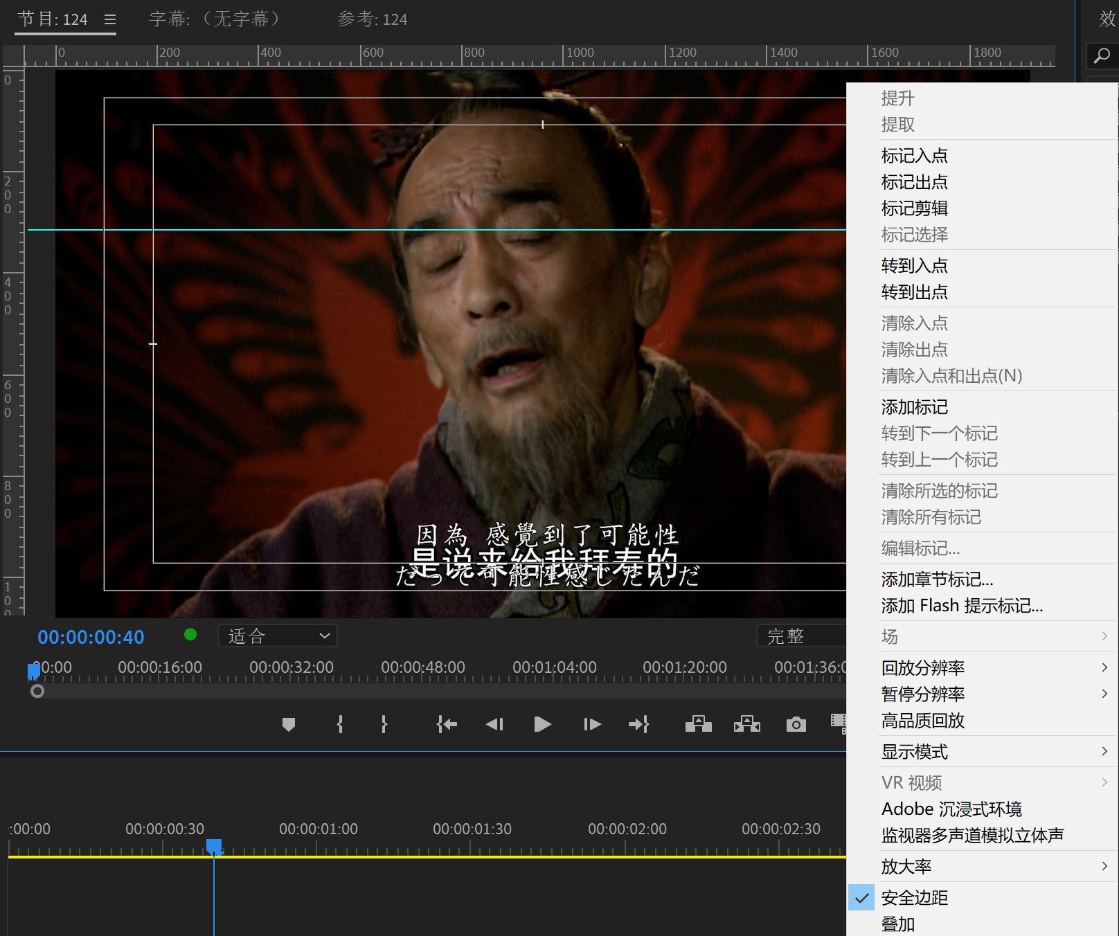The image size is (1119, 936).
Task: Select 标记剪辑 menu item
Action: (983, 208)
